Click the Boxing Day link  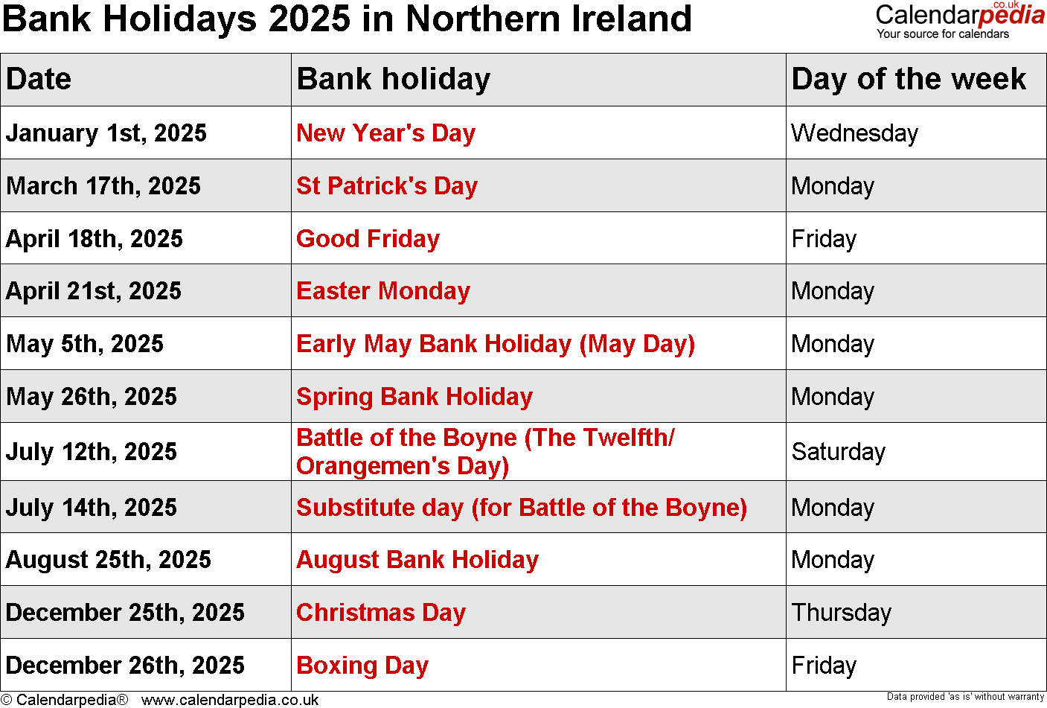(362, 666)
